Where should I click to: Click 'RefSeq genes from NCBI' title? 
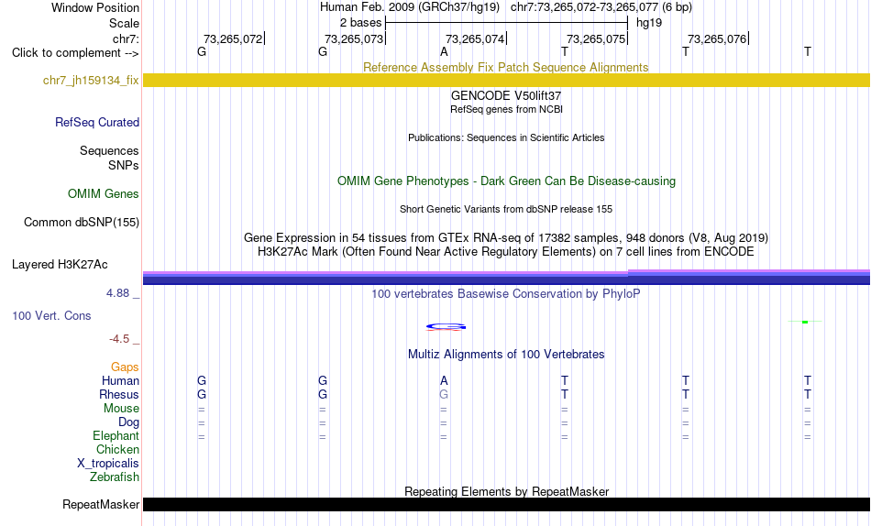pyautogui.click(x=507, y=109)
